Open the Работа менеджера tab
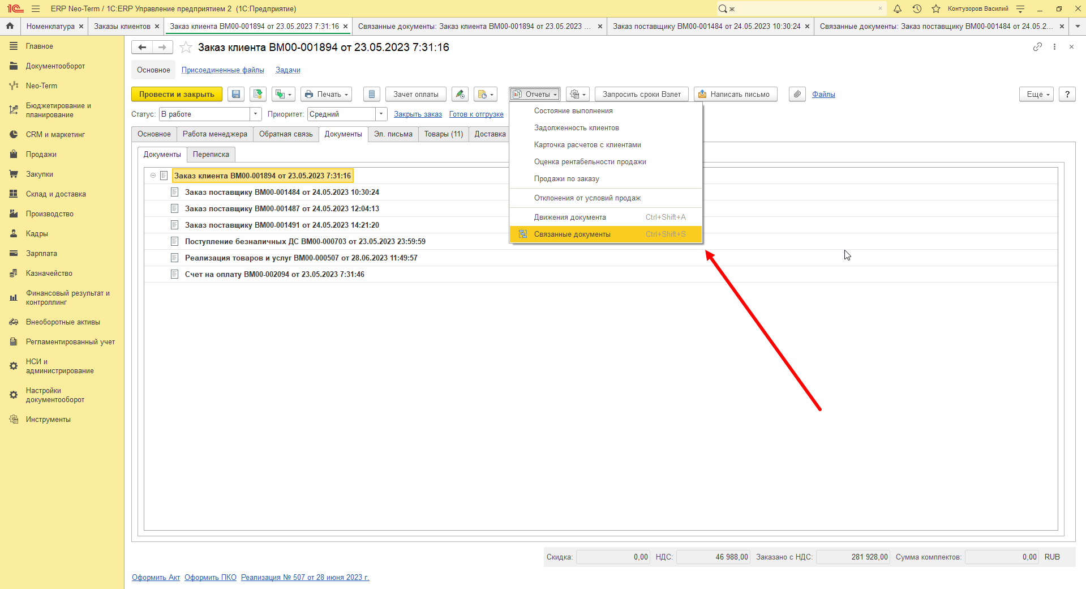The image size is (1086, 589). click(215, 134)
